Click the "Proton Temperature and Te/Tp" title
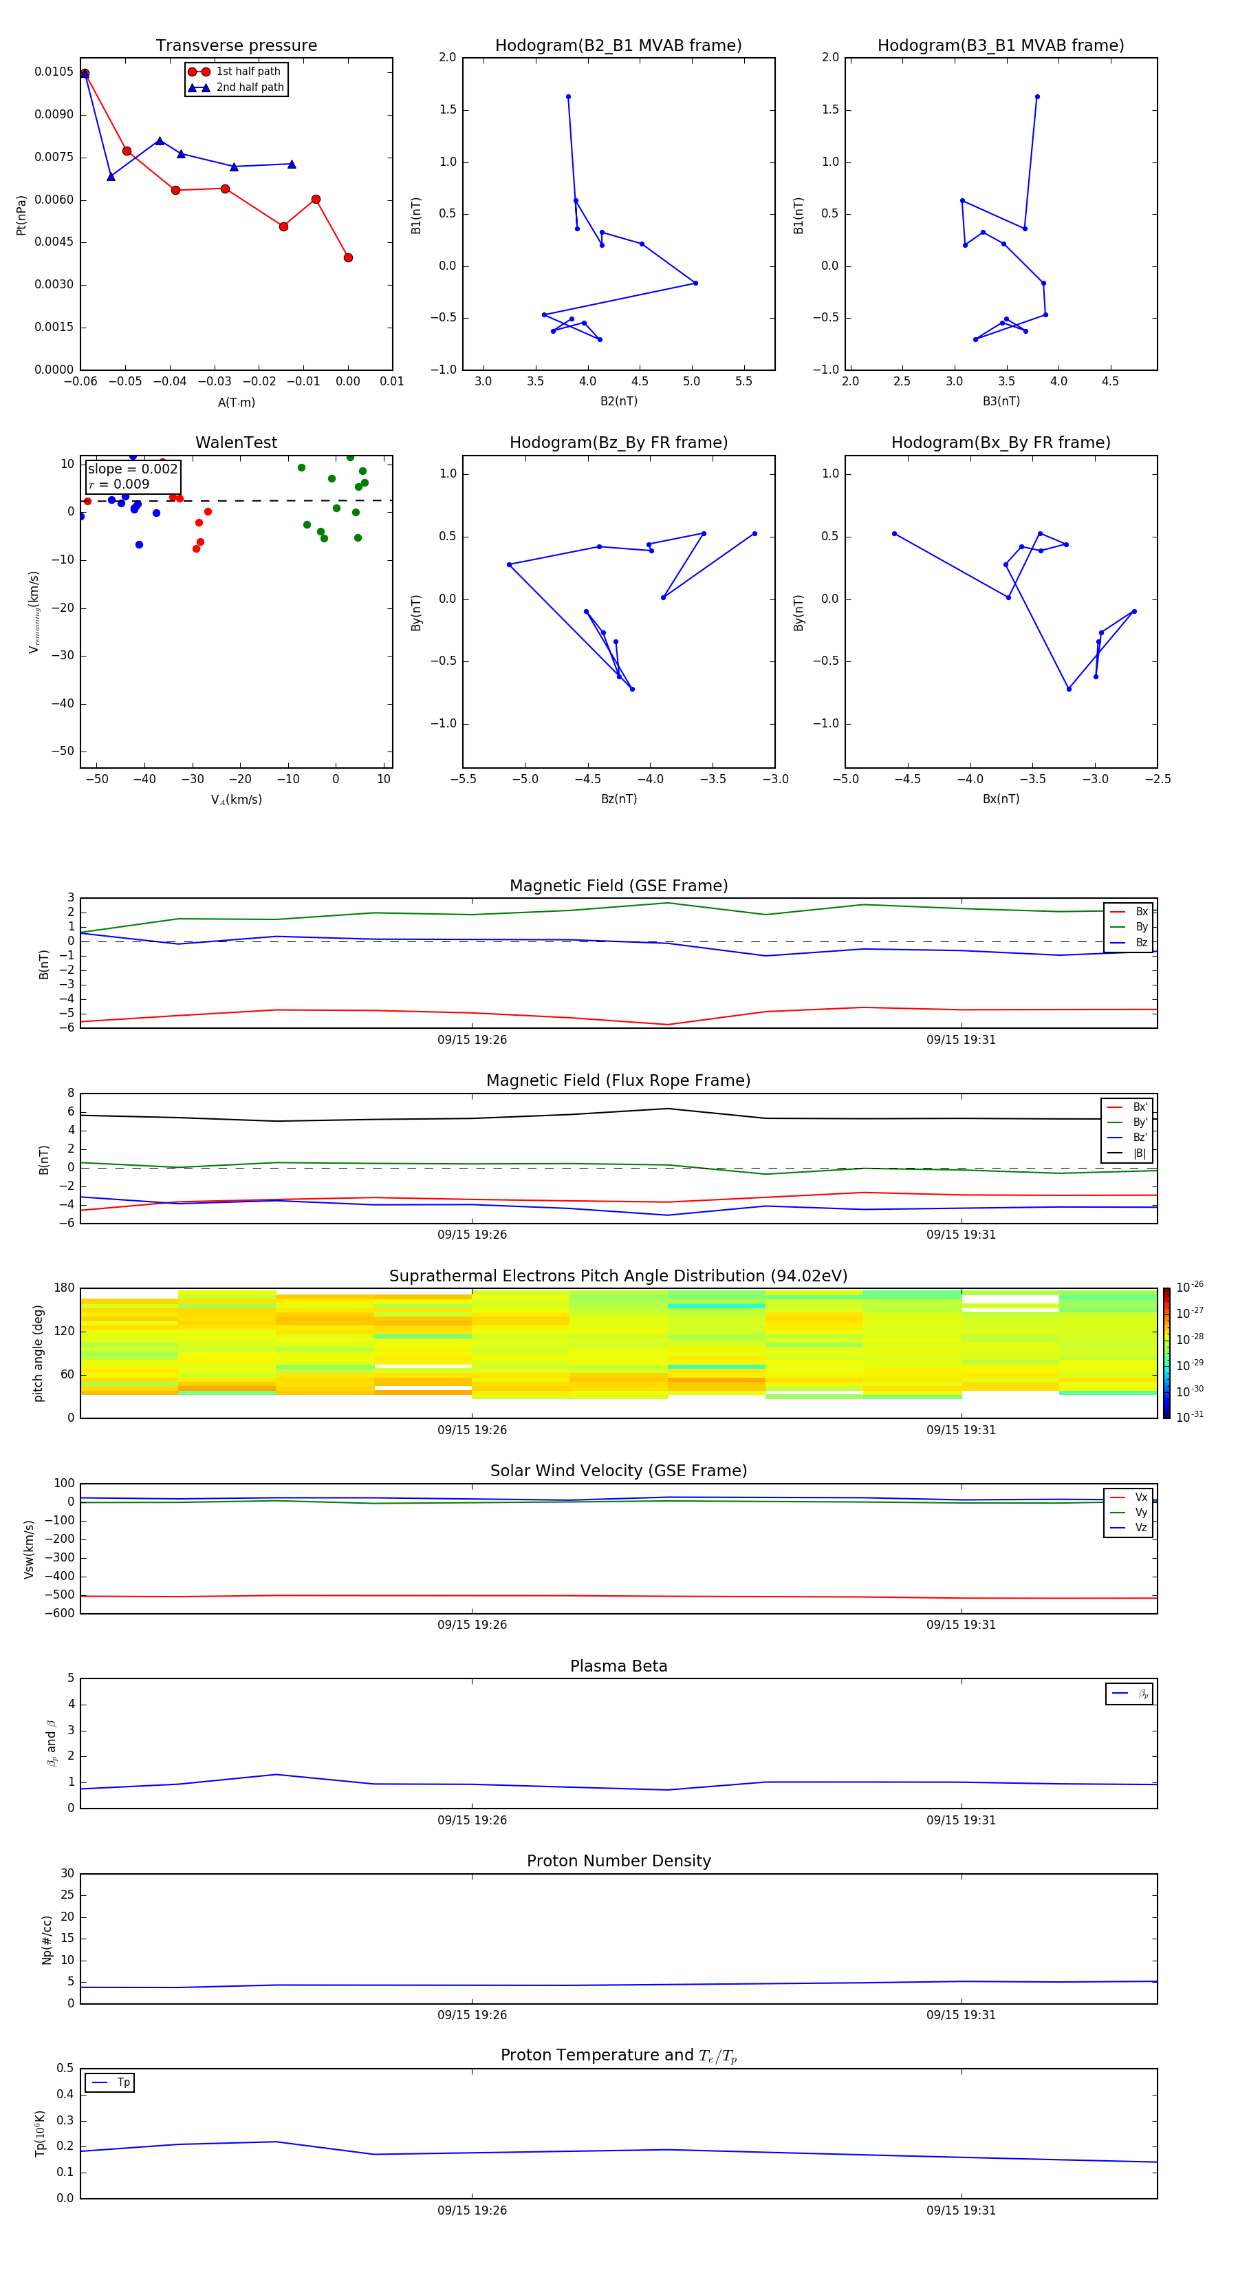This screenshot has width=1238, height=2271. [618, 2056]
